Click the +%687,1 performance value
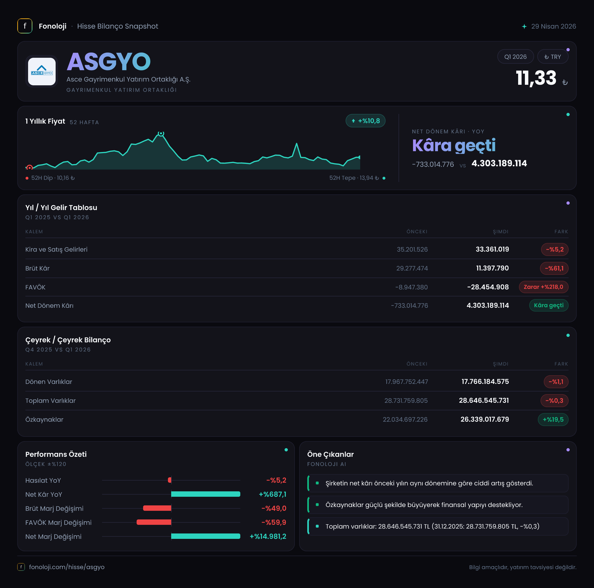This screenshot has height=588, width=594. (272, 494)
